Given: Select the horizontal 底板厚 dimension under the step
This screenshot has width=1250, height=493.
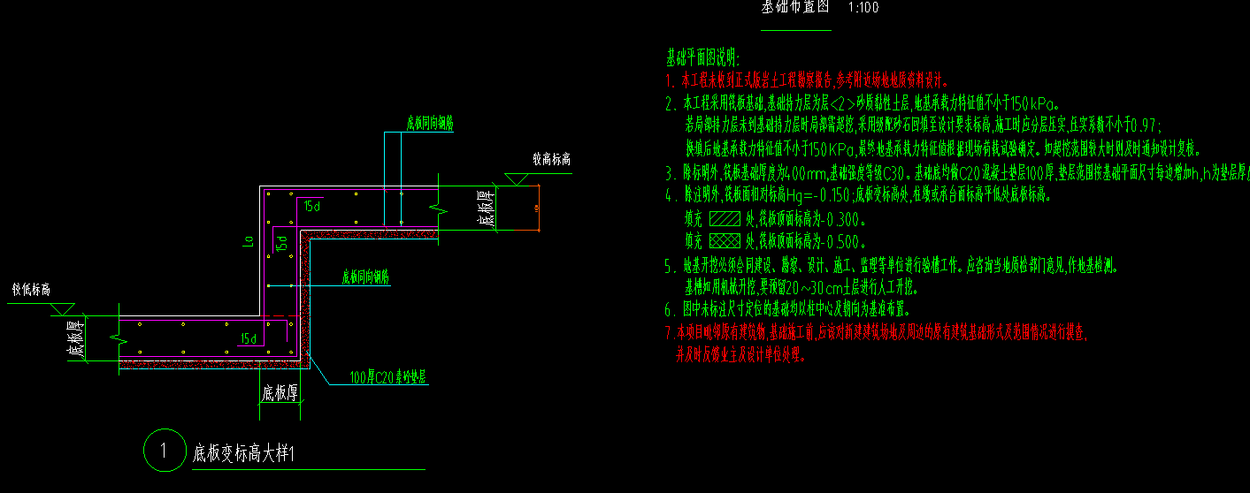Looking at the screenshot, I should coord(279,392).
